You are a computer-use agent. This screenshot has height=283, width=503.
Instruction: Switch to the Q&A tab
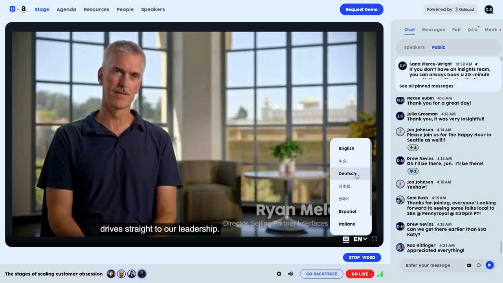(473, 29)
